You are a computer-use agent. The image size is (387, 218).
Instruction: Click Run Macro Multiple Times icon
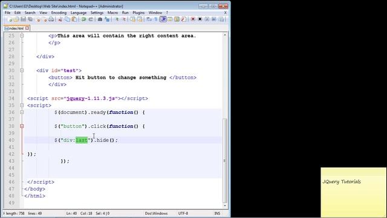coord(213,19)
